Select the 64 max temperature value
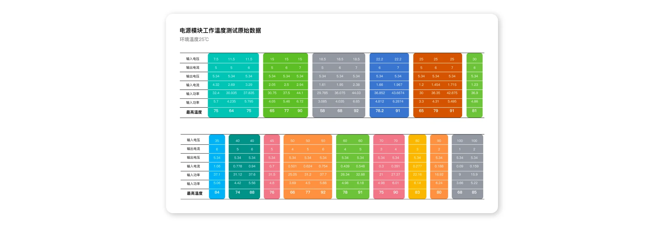 [231, 111]
